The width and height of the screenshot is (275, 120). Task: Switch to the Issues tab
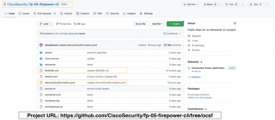coord(24,13)
